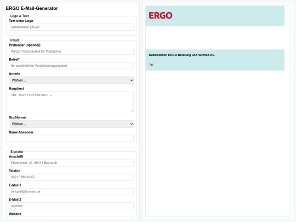Click the 'Text unter Logo' input field
This screenshot has width=296, height=222.
(x=71, y=27)
